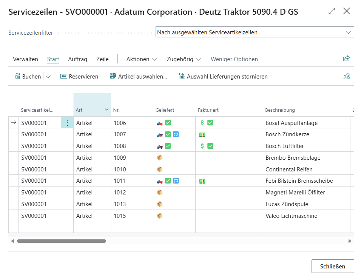Open the three-dot row menu for 1006
This screenshot has height=279, width=361.
click(x=67, y=123)
